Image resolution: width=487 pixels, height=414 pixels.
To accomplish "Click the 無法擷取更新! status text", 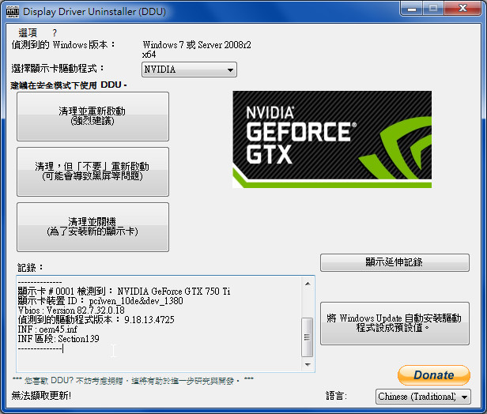I will click(x=41, y=395).
